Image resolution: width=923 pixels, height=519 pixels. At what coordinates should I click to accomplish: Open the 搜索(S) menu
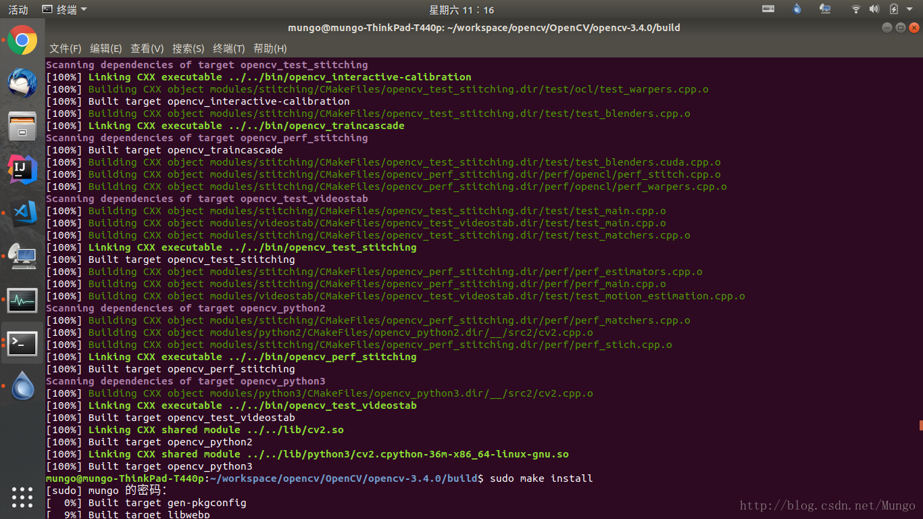coord(189,49)
